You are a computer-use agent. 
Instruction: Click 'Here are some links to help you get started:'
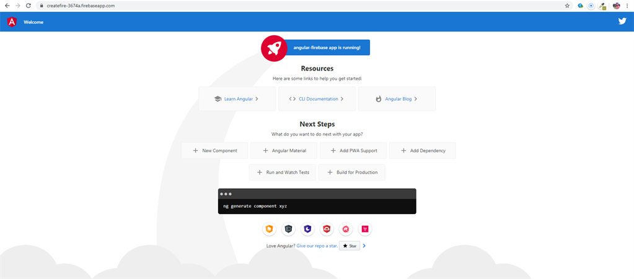coord(317,79)
